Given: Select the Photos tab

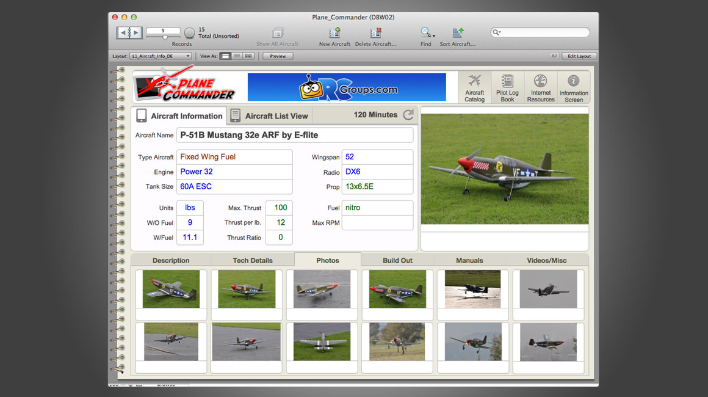Looking at the screenshot, I should point(327,260).
